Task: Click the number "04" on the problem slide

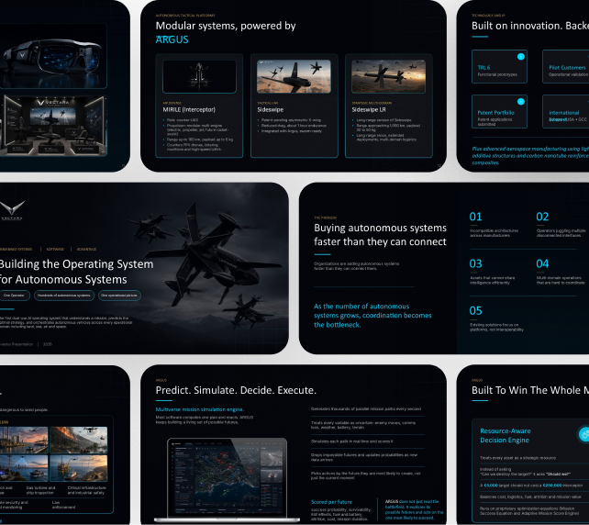Action: 542,263
